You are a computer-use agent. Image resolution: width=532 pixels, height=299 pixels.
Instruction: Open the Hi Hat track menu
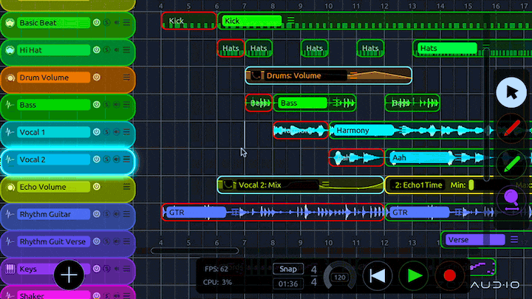point(126,50)
